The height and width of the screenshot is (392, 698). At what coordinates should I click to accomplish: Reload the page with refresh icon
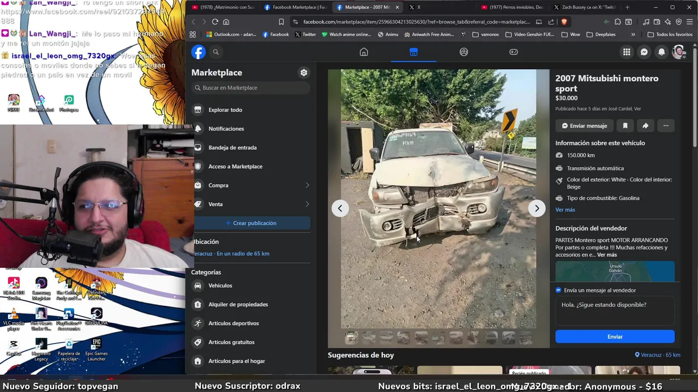tap(215, 22)
